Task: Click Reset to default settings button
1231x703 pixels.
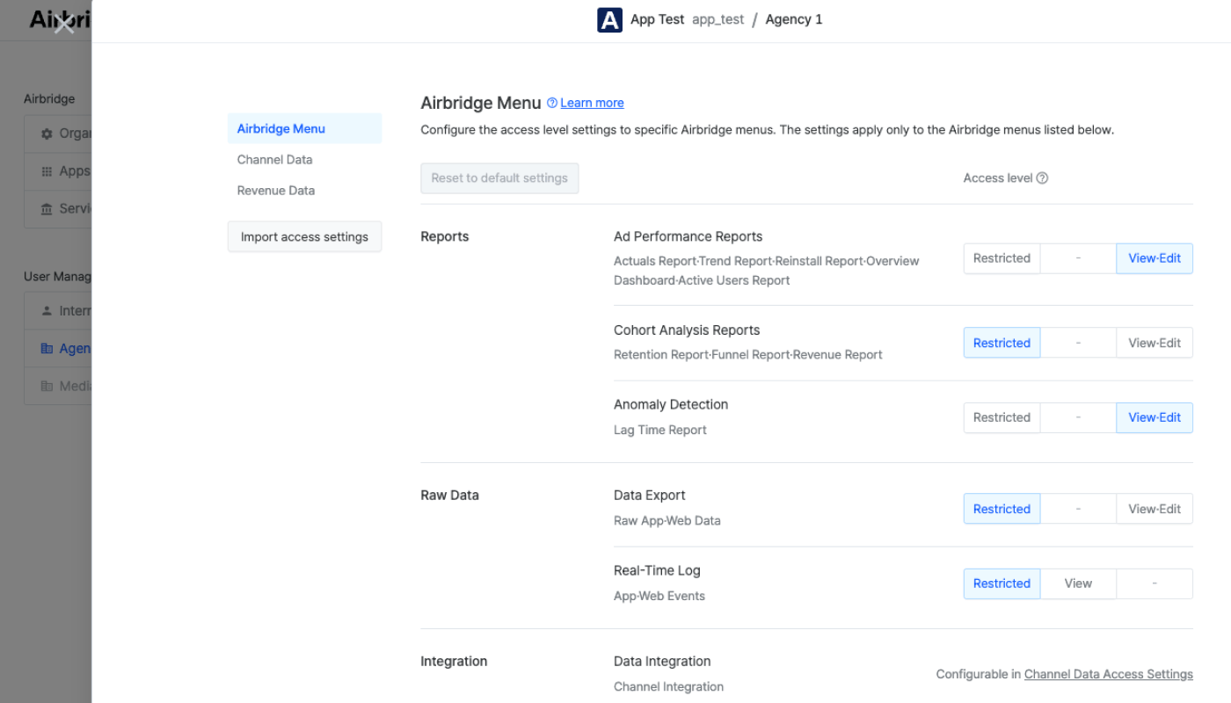Action: [x=499, y=178]
